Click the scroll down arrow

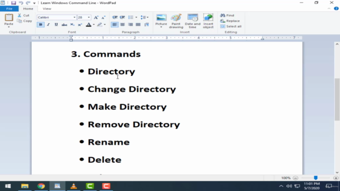337,172
